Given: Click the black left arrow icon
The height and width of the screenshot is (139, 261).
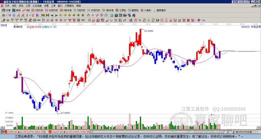Looking at the screenshot, I should 52,15.
